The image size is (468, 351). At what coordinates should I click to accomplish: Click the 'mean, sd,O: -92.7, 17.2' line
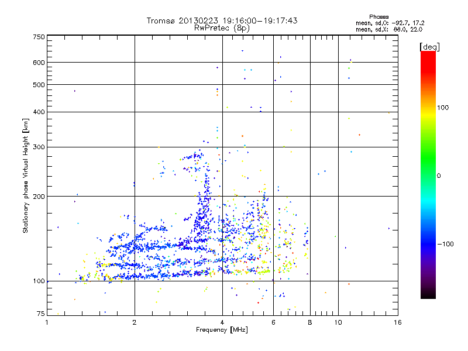click(390, 23)
